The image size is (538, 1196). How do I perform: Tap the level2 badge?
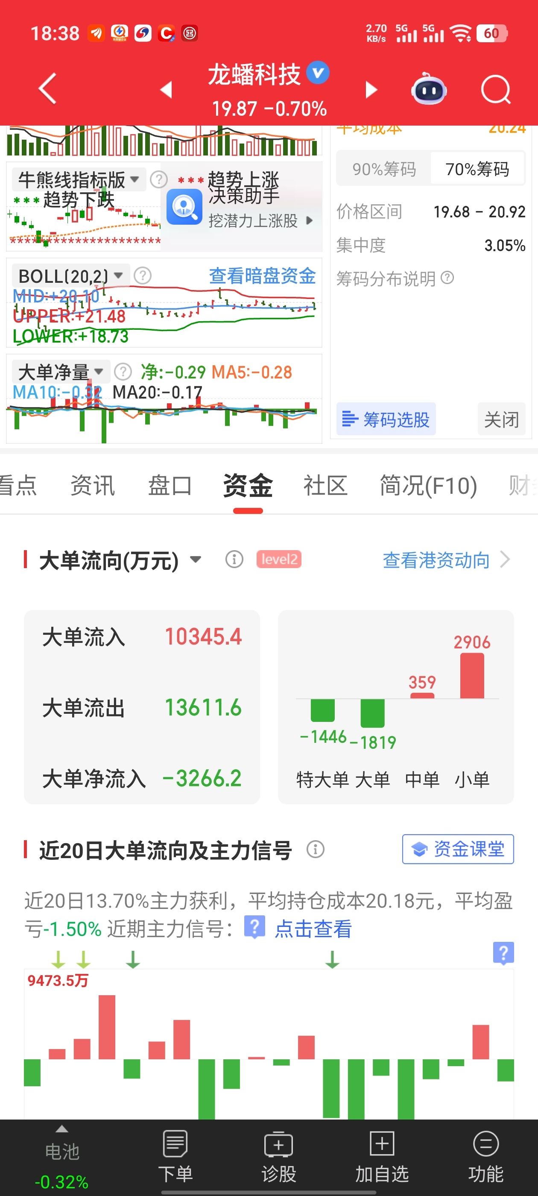point(279,559)
